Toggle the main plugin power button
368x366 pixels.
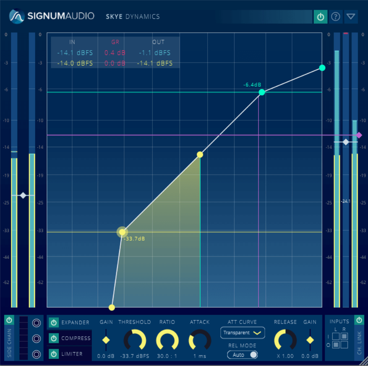[320, 17]
